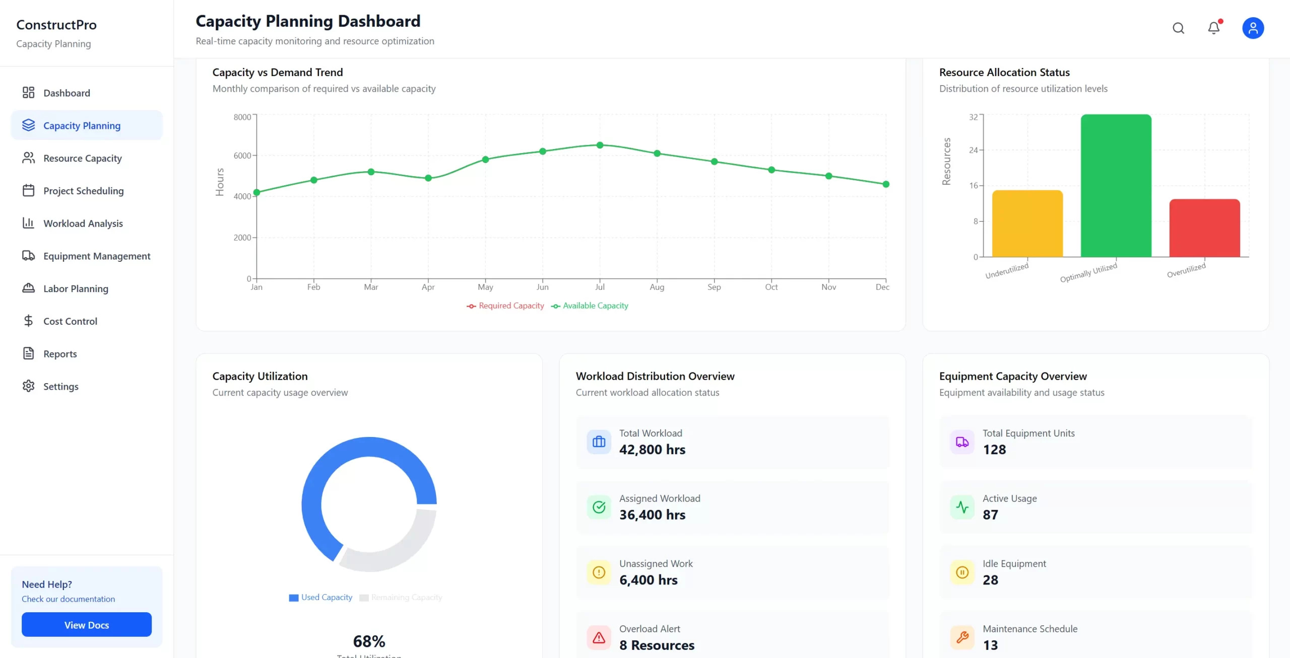Select Equipment Management menu item
The height and width of the screenshot is (658, 1290).
click(x=97, y=256)
